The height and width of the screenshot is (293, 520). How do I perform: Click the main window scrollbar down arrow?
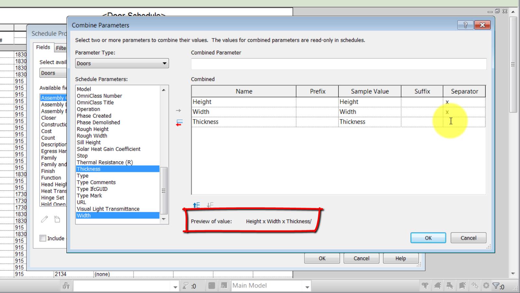[513, 274]
